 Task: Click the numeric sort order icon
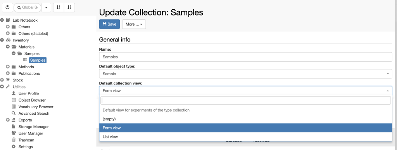click(69, 8)
